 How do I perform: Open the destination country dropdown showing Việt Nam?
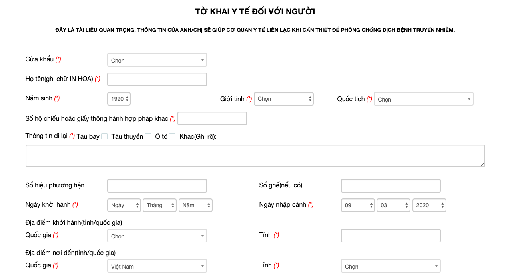click(157, 266)
